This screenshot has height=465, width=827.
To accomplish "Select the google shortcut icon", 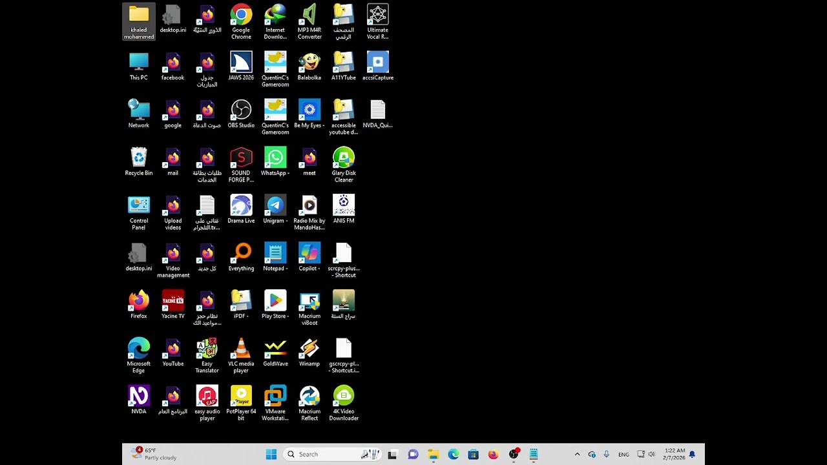I will 173,114.
